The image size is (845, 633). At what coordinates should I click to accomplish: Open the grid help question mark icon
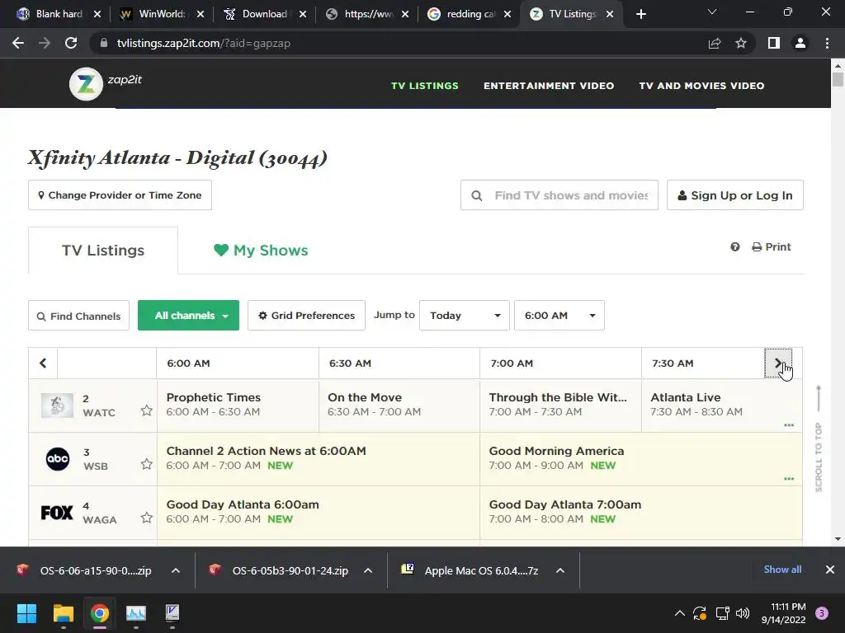735,247
